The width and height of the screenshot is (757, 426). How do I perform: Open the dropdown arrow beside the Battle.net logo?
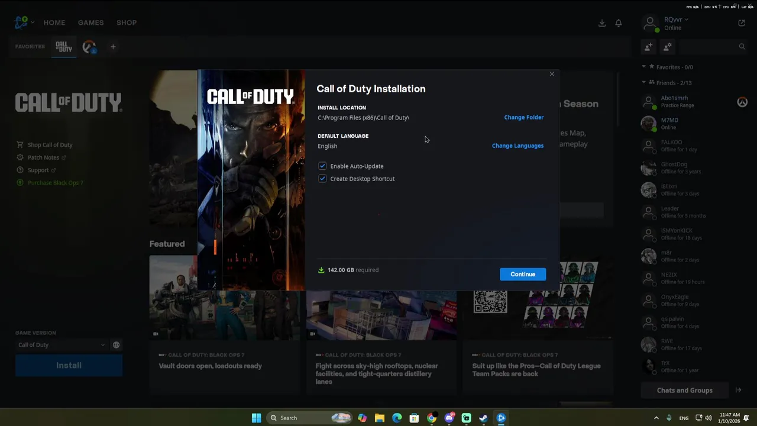coord(33,22)
